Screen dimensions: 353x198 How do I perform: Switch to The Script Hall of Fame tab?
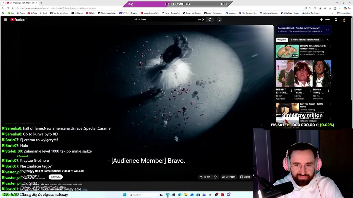(x=22, y=3)
